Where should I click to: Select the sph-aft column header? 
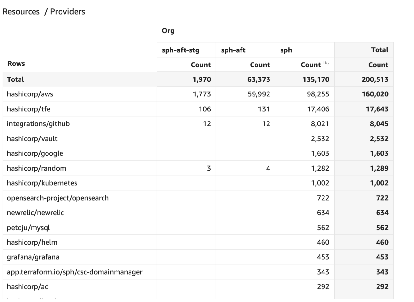click(233, 50)
